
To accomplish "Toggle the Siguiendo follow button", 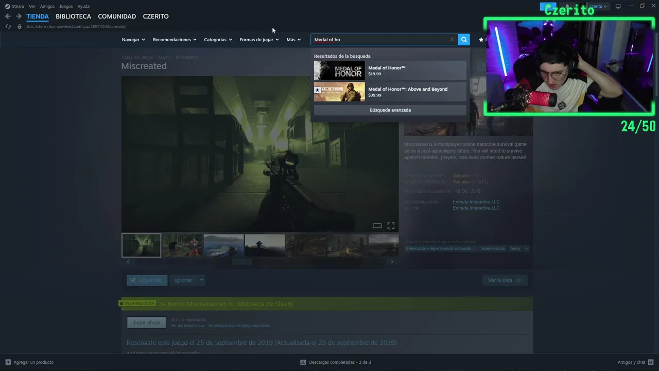I will (147, 280).
